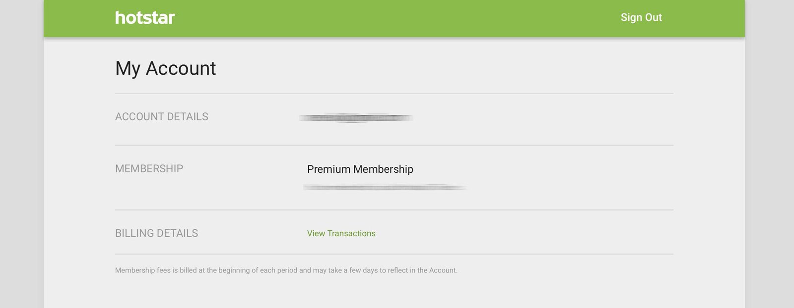Click blurred line under Premium Membership
This screenshot has height=308, width=794.
point(385,188)
